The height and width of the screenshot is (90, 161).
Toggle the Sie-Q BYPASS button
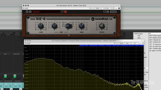113,12
